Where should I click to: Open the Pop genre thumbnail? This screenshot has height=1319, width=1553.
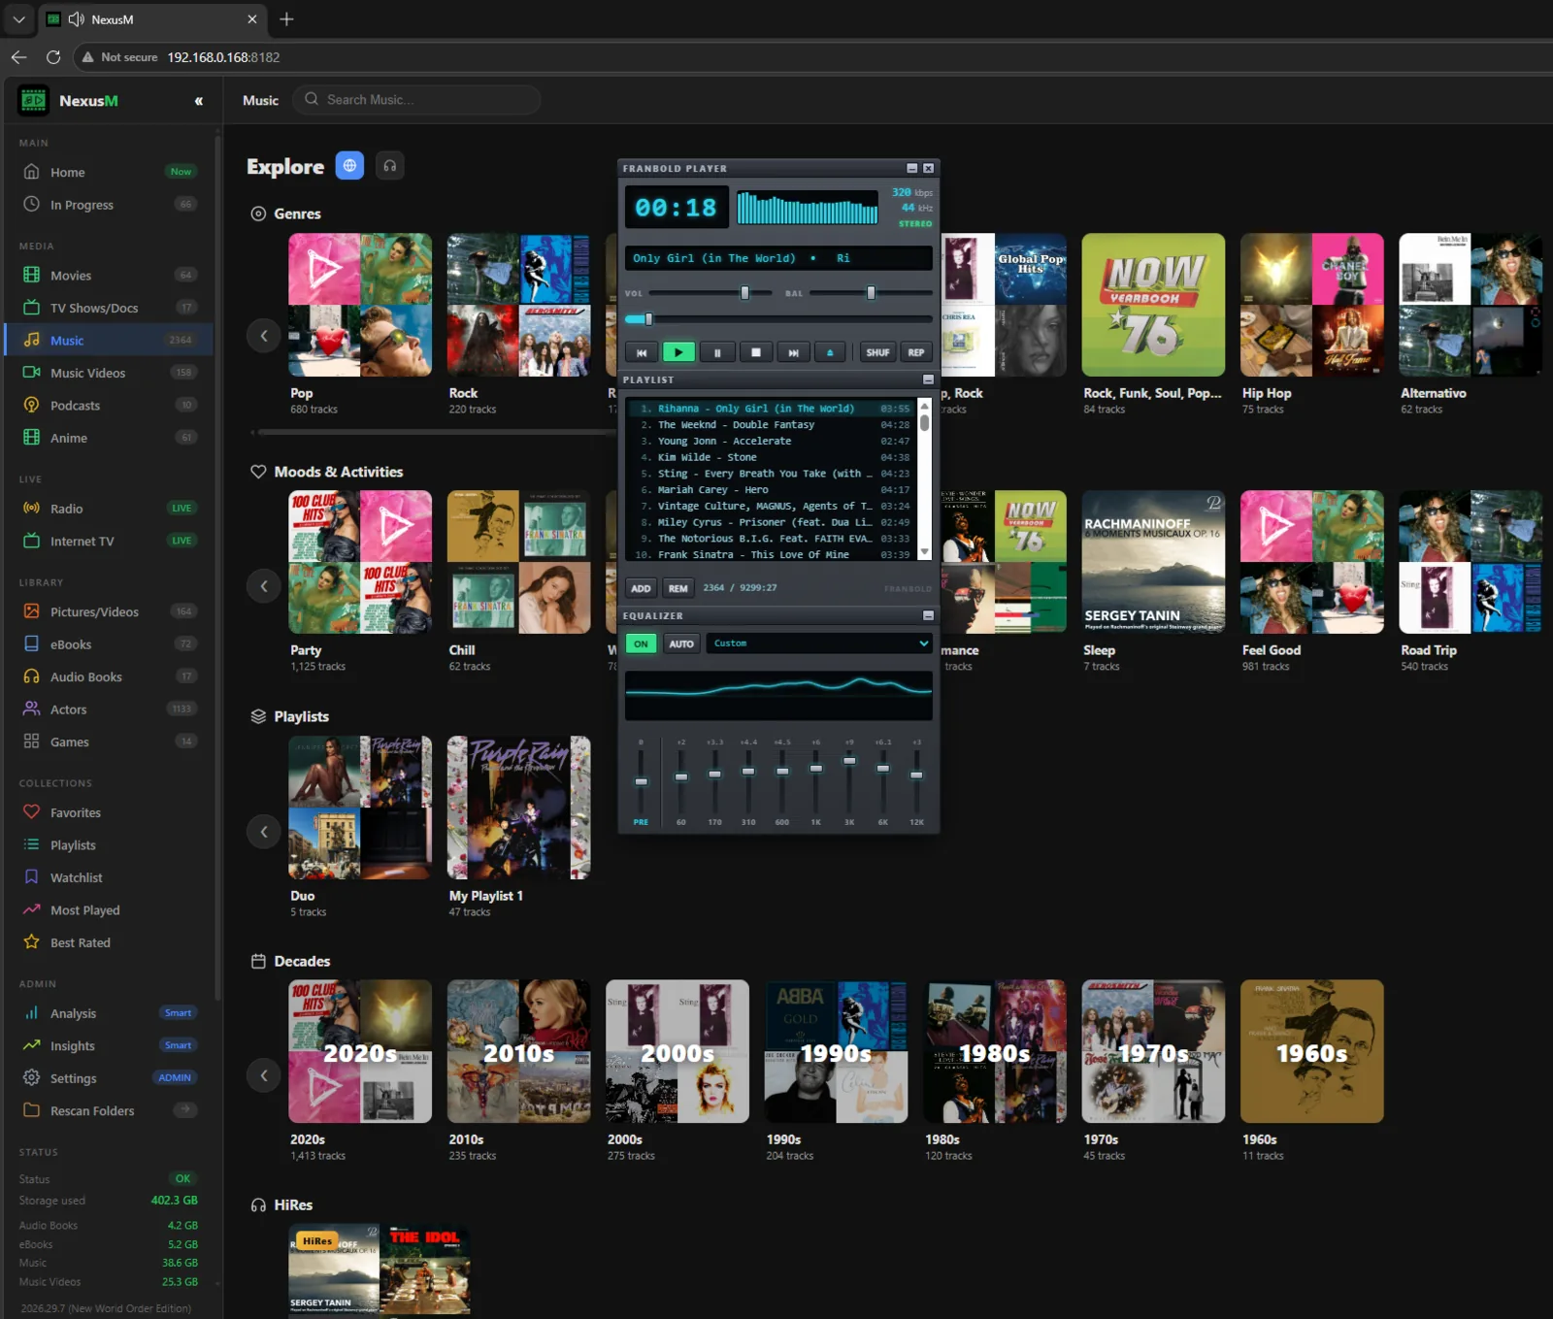pos(360,305)
